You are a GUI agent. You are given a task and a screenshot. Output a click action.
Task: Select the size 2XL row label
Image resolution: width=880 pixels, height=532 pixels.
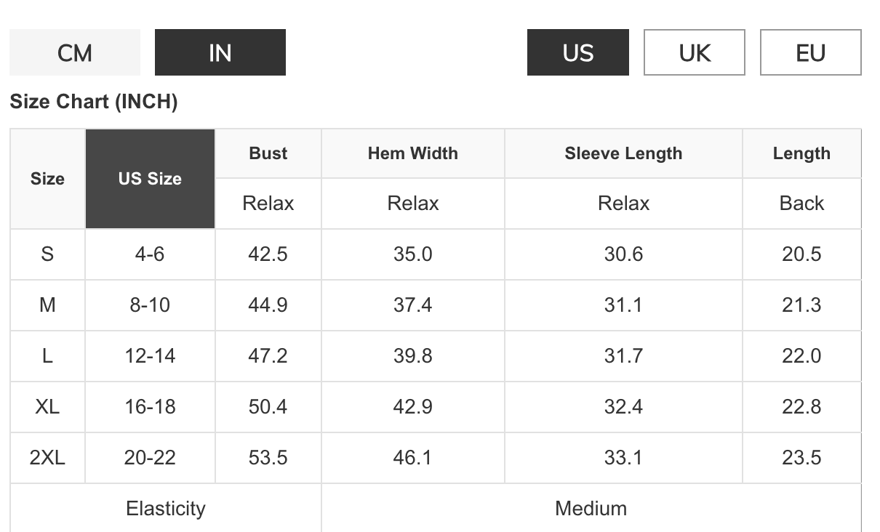pyautogui.click(x=47, y=458)
